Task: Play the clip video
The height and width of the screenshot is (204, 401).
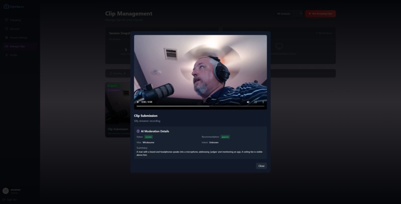Action: (x=138, y=102)
